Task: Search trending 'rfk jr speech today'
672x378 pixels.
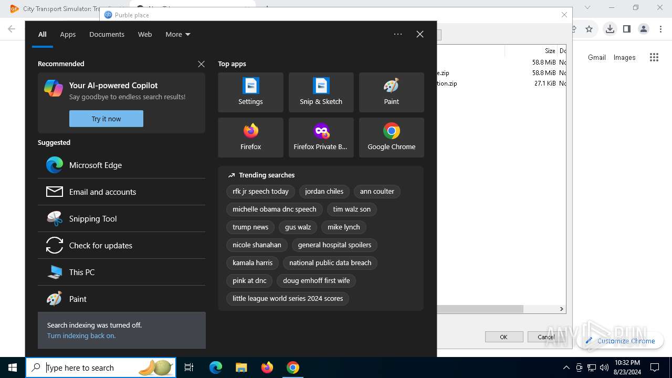Action: click(260, 191)
